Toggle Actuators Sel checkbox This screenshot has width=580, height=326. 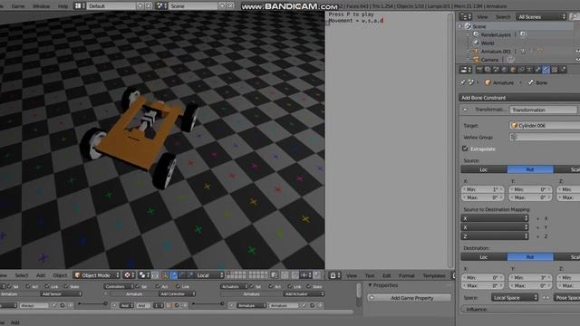(252, 286)
